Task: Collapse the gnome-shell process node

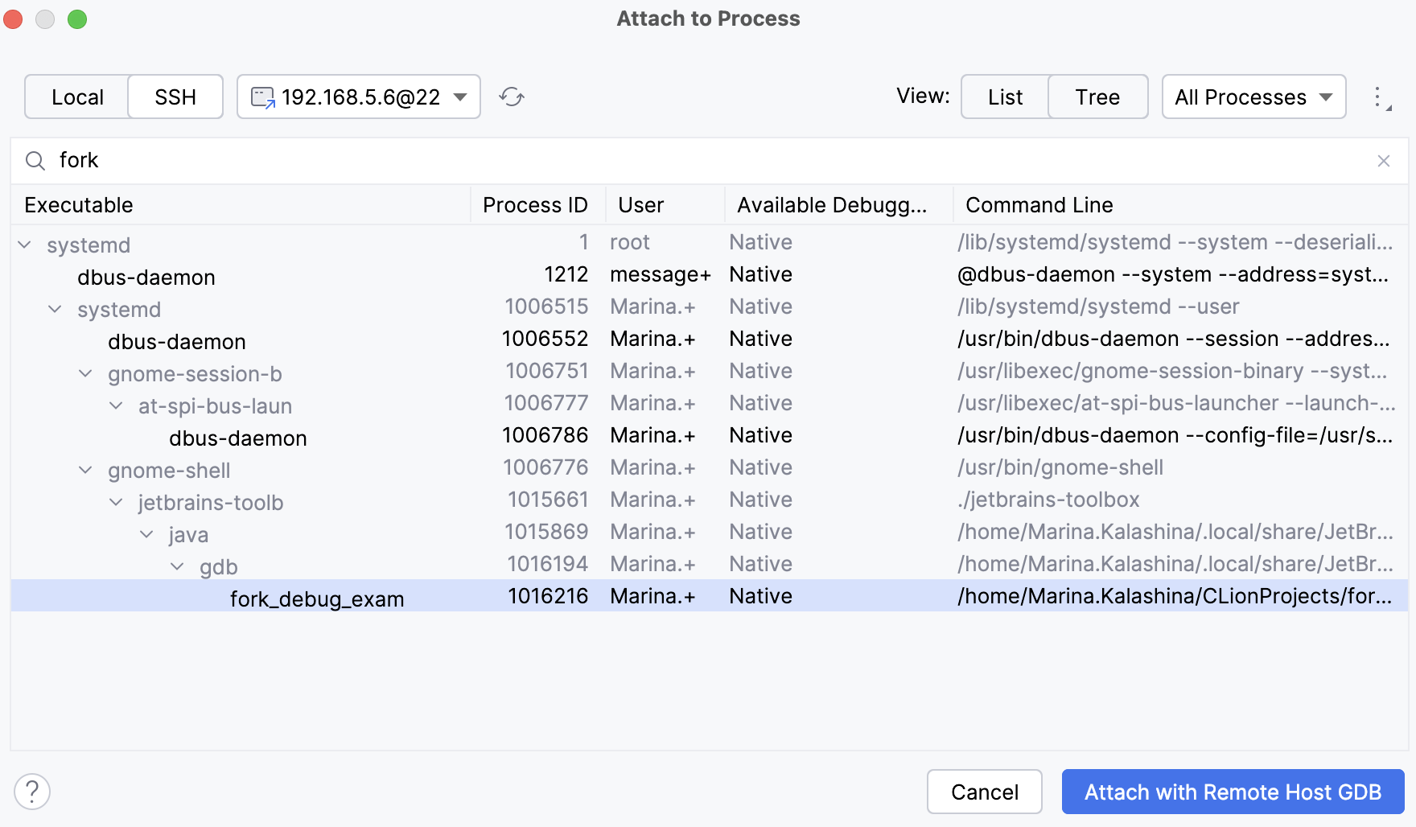Action: (x=85, y=470)
